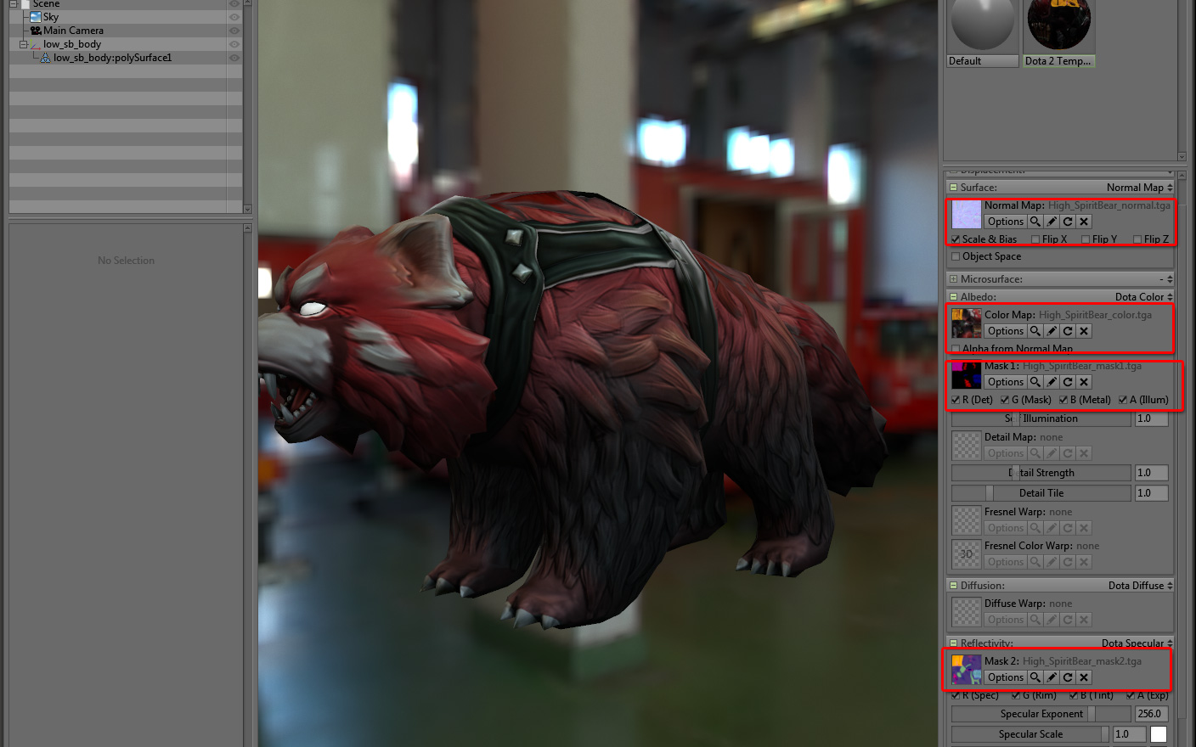Select low_sb_body:polySurface1 in scene tree
This screenshot has height=747, width=1196.
112,58
